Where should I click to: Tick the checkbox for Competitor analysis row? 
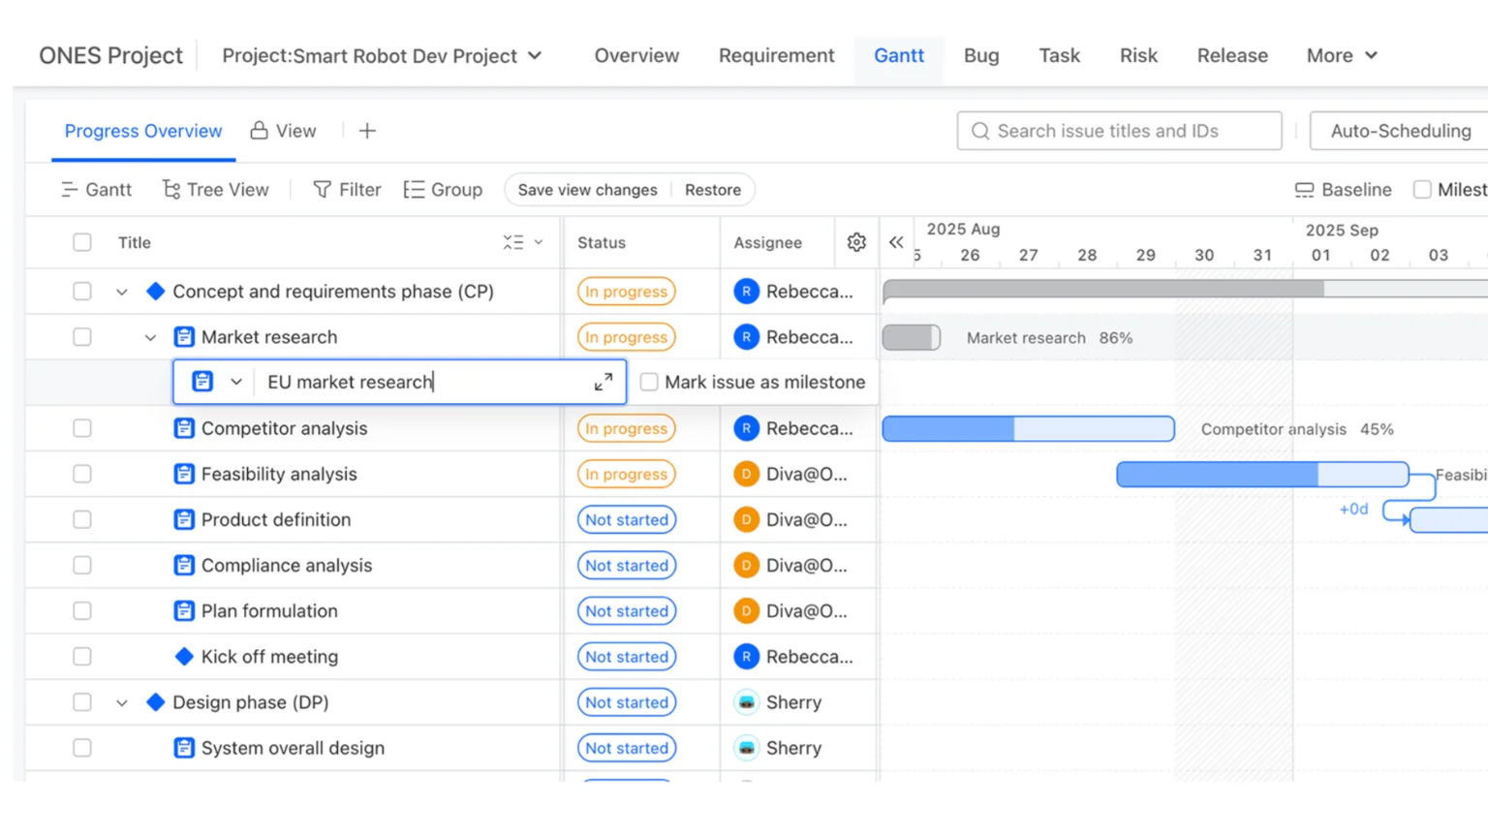82,428
